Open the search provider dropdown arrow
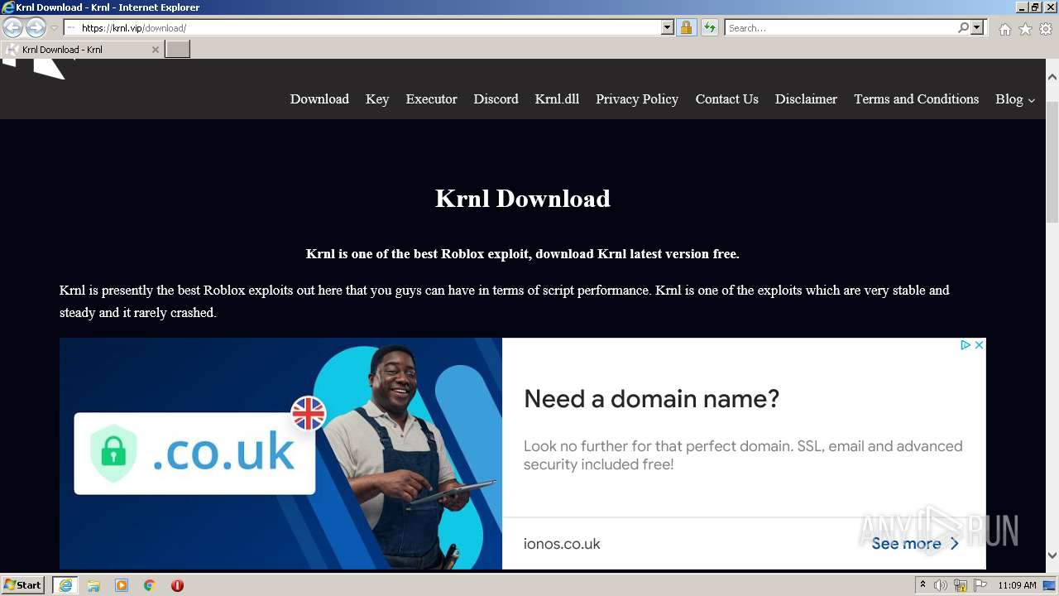The height and width of the screenshot is (596, 1059). [977, 28]
